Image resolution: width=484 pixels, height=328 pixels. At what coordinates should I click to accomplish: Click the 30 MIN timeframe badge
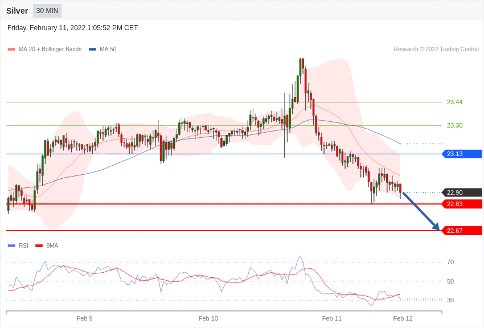tap(47, 11)
